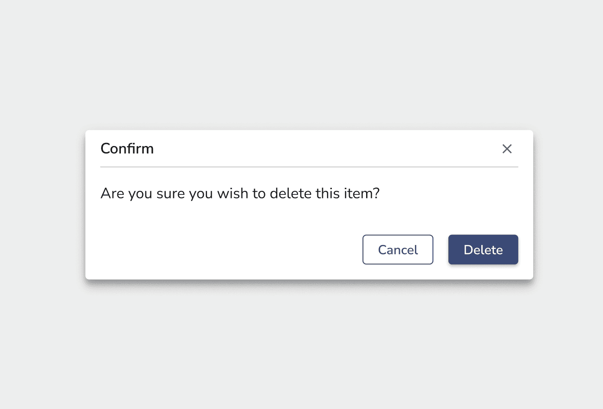Click the Confirm dialog title
The height and width of the screenshot is (409, 603).
pos(127,149)
